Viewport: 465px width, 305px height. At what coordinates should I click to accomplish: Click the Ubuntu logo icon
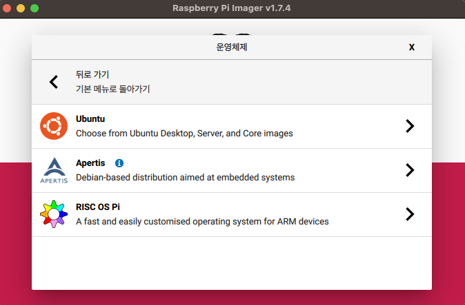[x=54, y=126]
